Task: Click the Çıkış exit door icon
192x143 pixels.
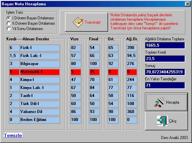Action: coord(162,121)
